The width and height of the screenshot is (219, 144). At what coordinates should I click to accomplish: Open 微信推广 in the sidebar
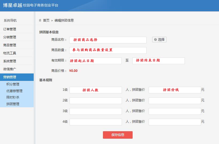[x=10, y=69]
